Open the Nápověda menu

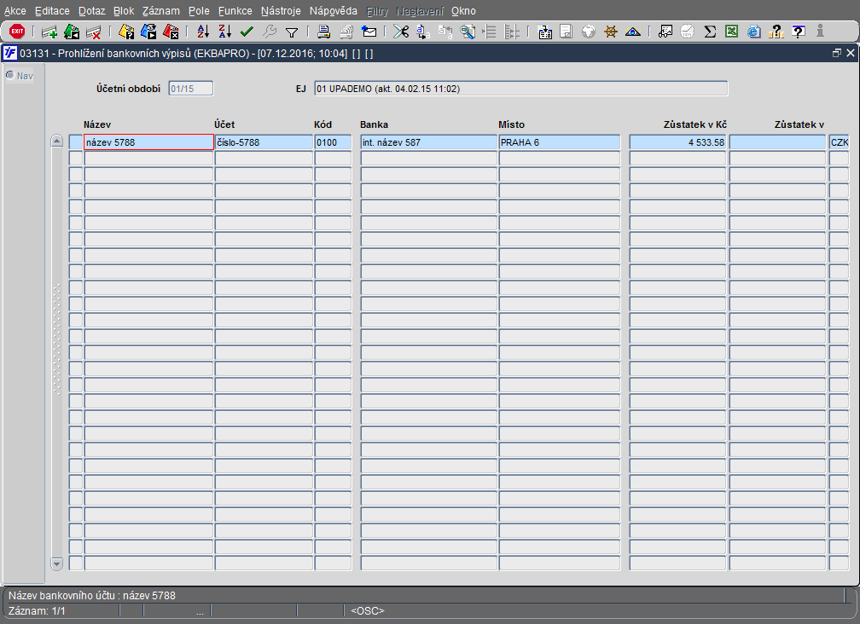click(x=334, y=11)
